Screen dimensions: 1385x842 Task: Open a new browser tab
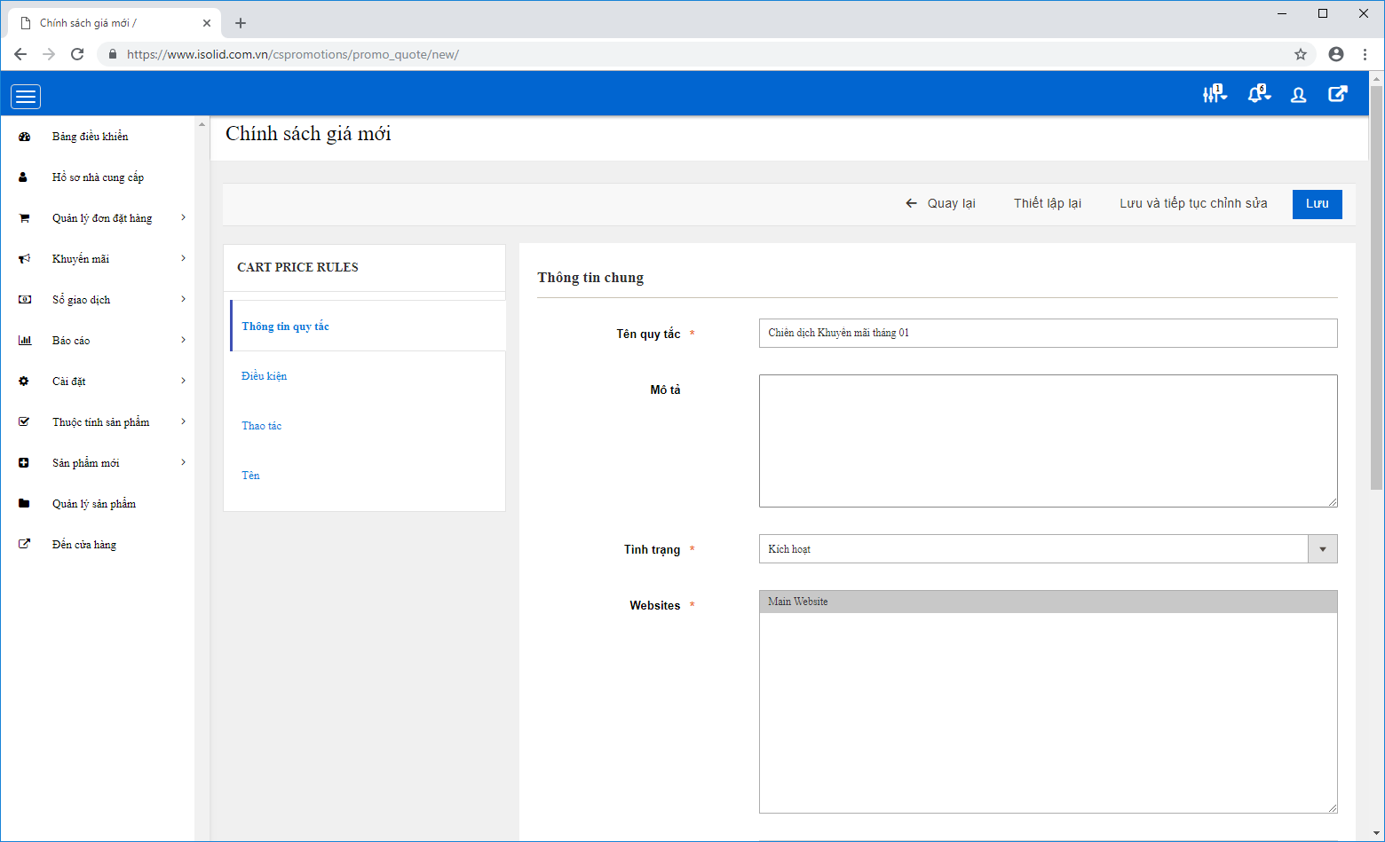241,23
